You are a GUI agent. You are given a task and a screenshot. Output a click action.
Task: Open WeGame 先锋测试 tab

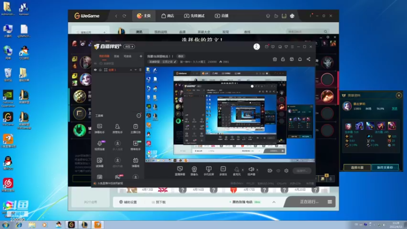pyautogui.click(x=194, y=16)
